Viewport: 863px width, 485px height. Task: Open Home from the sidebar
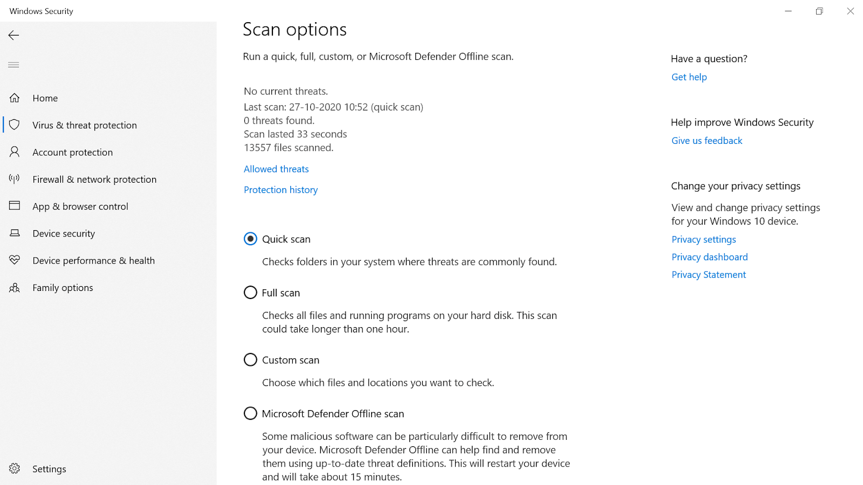click(x=45, y=98)
